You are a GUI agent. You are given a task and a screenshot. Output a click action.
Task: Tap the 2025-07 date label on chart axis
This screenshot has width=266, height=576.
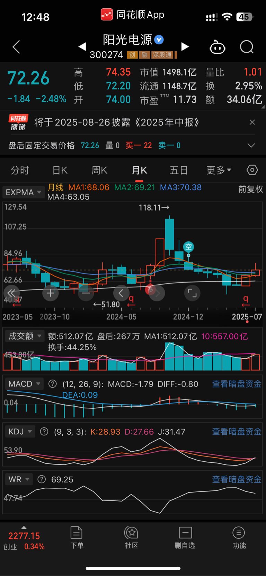click(247, 317)
